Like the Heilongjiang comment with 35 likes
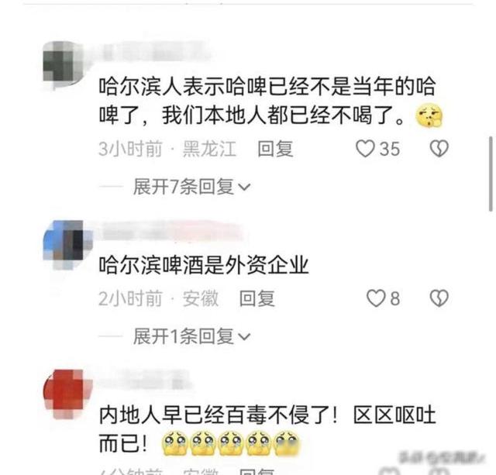This screenshot has height=475, width=496. [x=365, y=149]
